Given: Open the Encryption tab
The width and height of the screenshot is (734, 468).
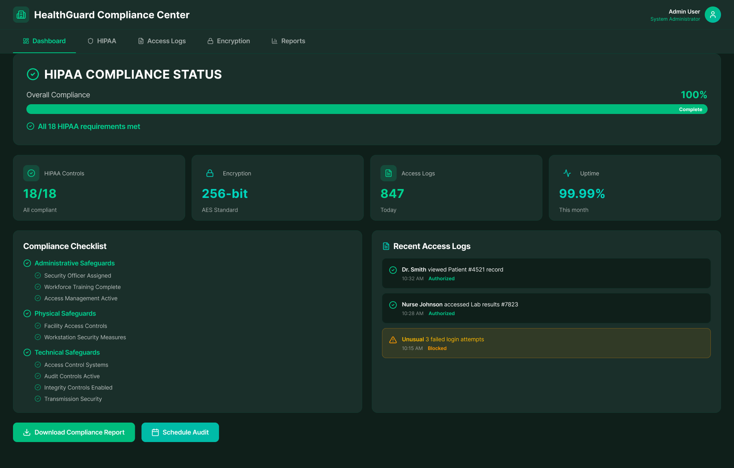Looking at the screenshot, I should (229, 41).
